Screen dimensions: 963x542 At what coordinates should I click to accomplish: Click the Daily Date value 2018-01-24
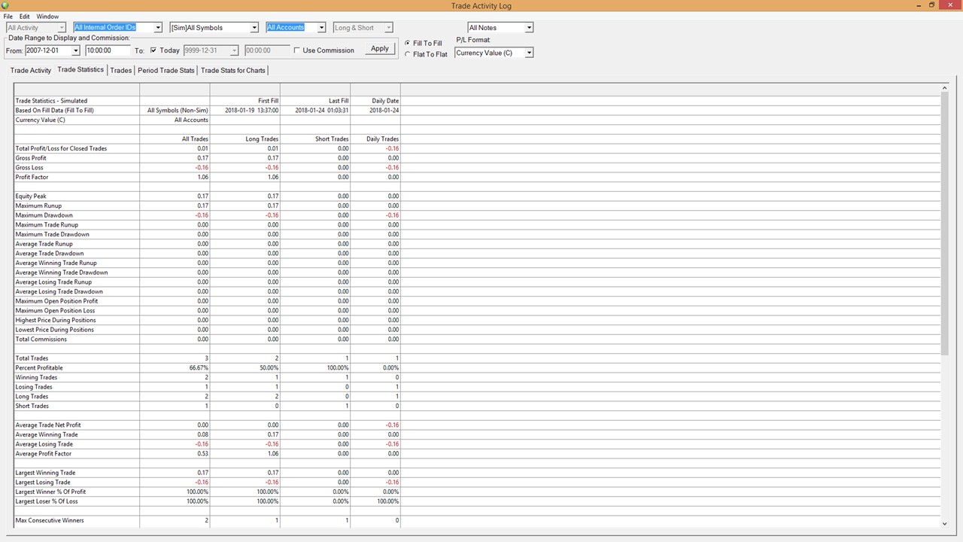384,111
